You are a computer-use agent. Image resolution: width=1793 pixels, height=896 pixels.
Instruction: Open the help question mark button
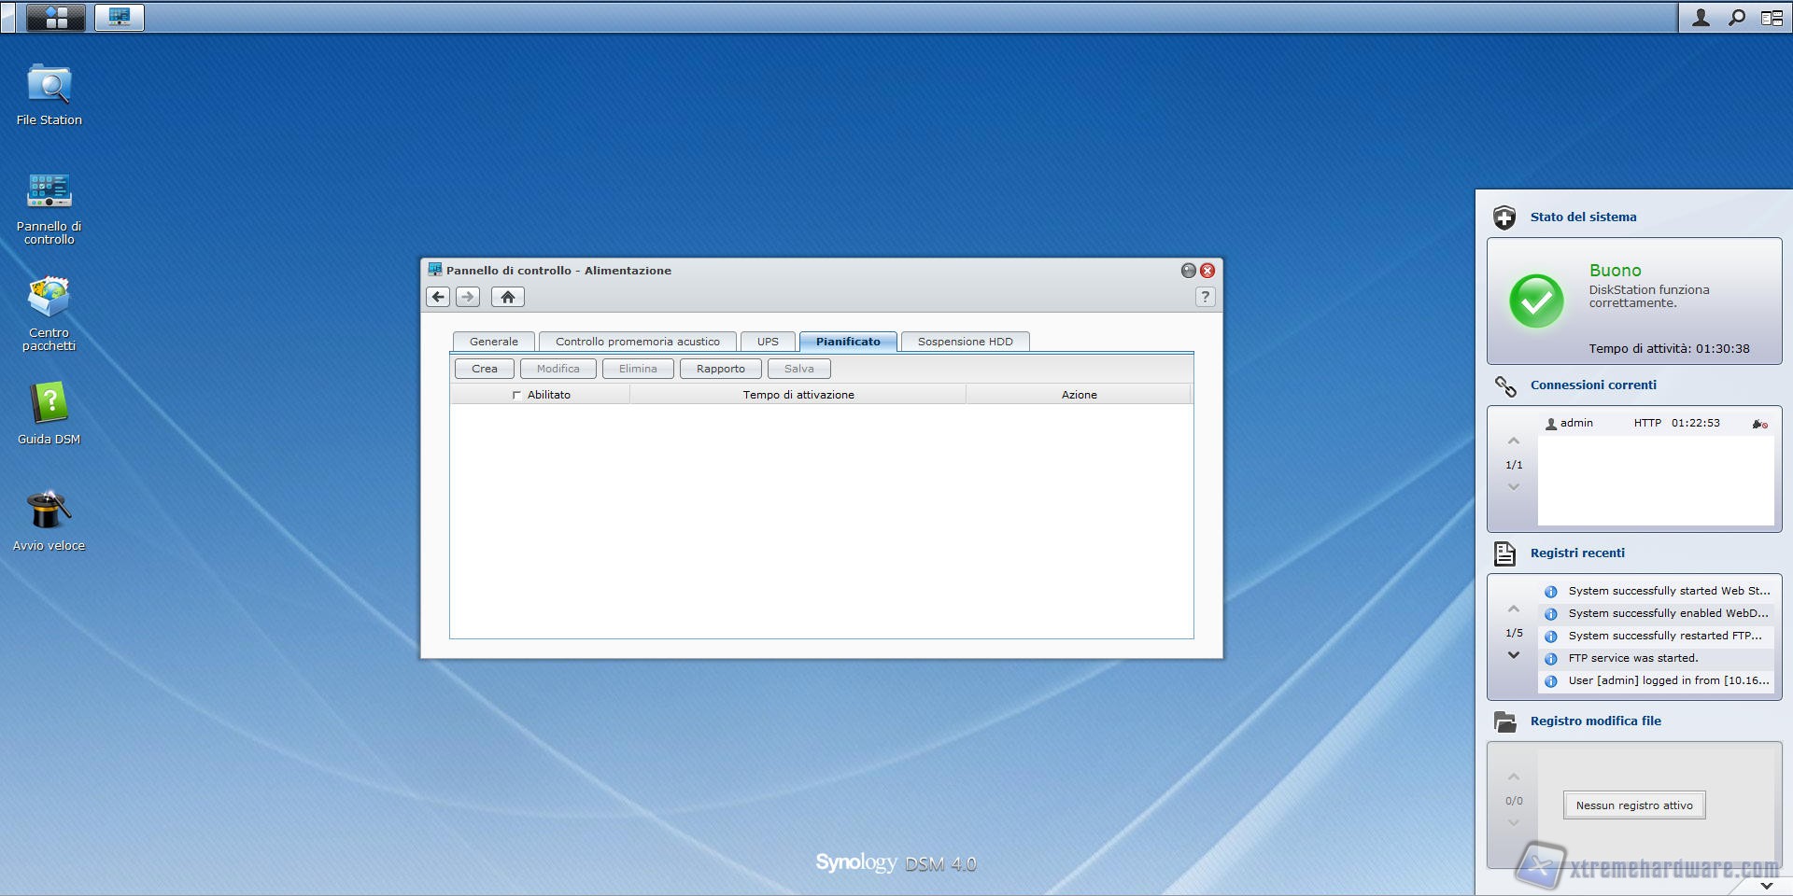click(x=1205, y=297)
